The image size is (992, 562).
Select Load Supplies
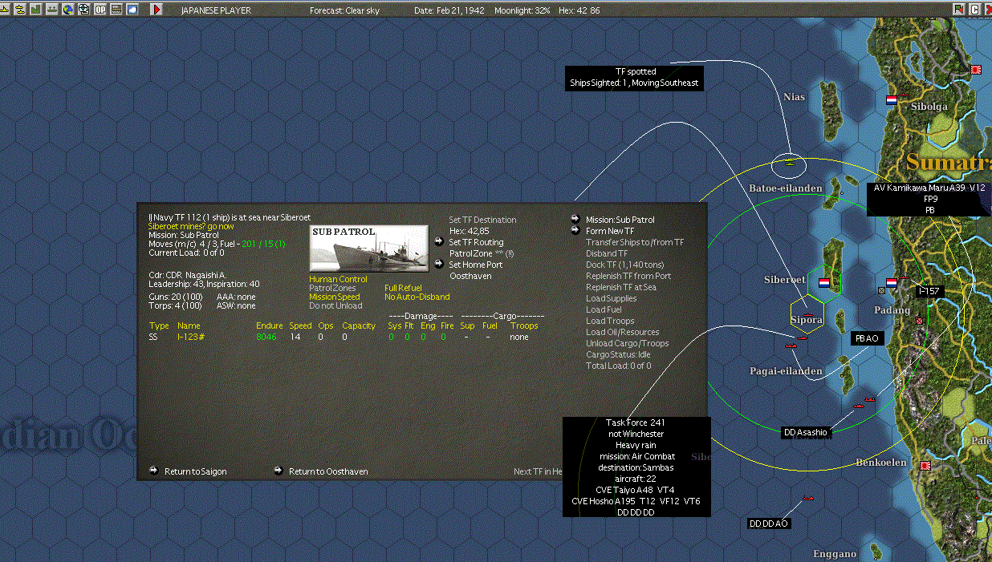[612, 298]
